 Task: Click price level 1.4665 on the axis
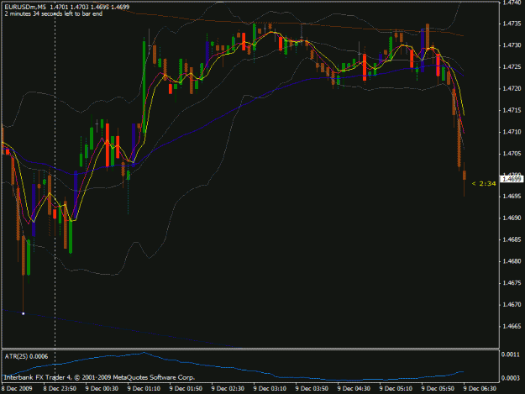[x=512, y=327]
